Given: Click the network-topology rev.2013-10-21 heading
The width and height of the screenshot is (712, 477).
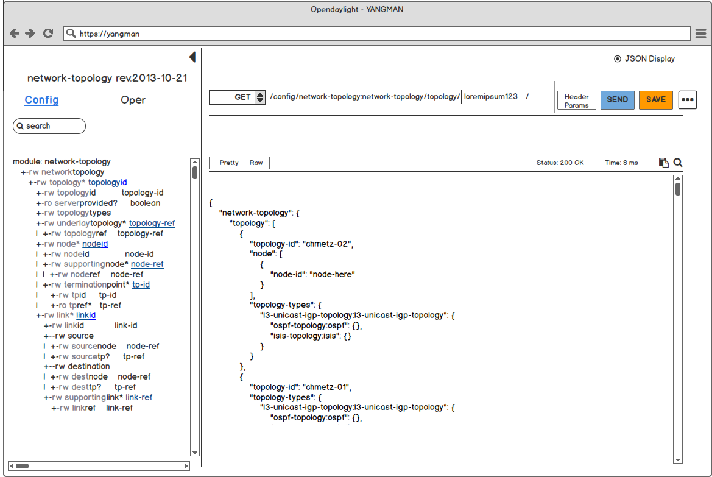Looking at the screenshot, I should click(107, 78).
